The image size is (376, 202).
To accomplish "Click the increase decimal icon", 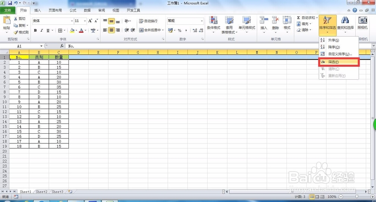I will 195,30.
